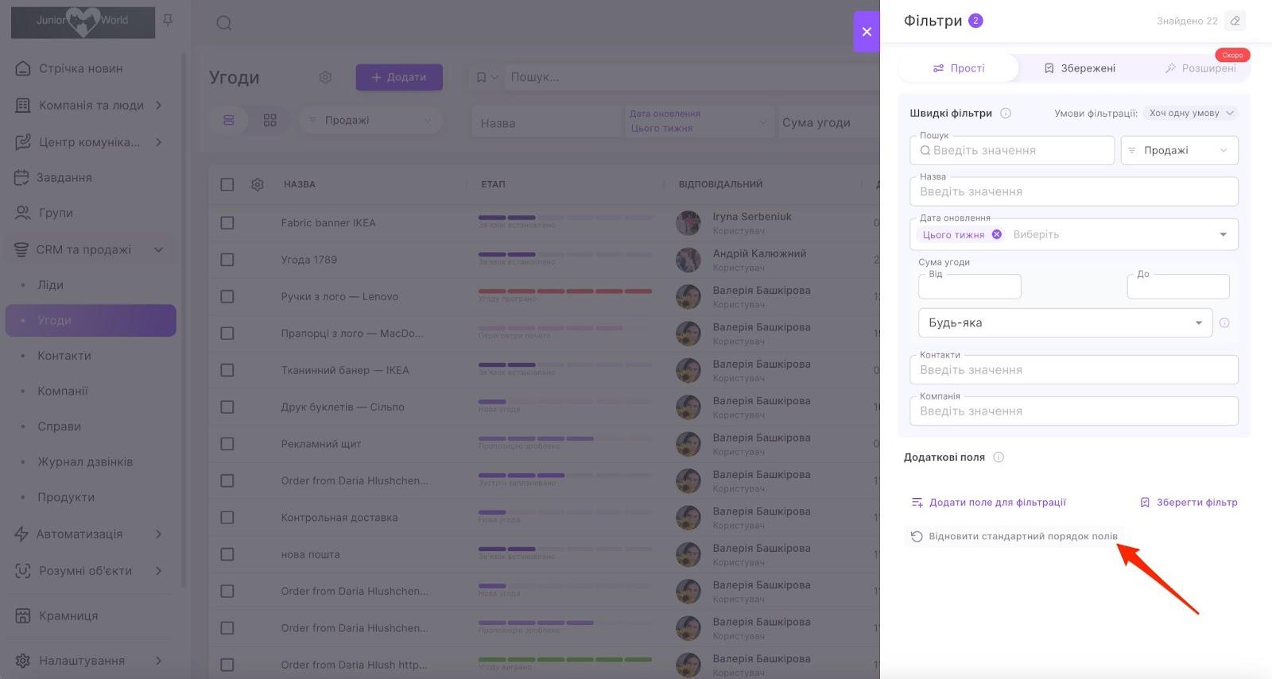1272x679 pixels.
Task: Open Контакти in the CRM sidebar
Action: [x=64, y=356]
